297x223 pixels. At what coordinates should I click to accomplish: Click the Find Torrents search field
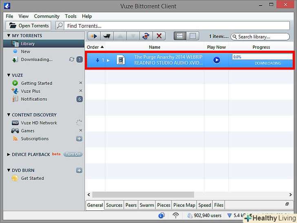[x=177, y=26]
